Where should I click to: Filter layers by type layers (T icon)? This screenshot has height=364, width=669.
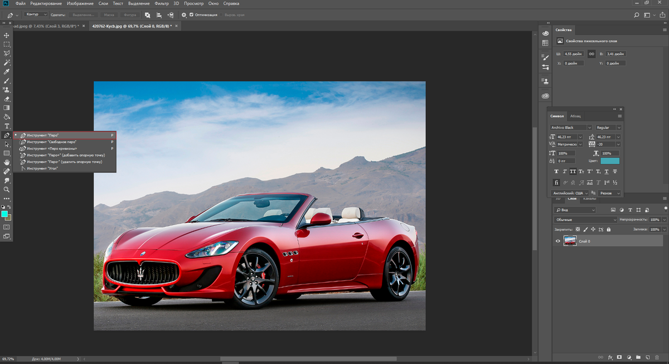[630, 210]
